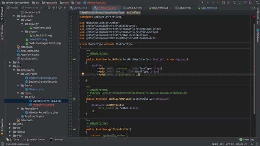Expand the tests folder
The height and width of the screenshot is (146, 260).
click(10, 124)
